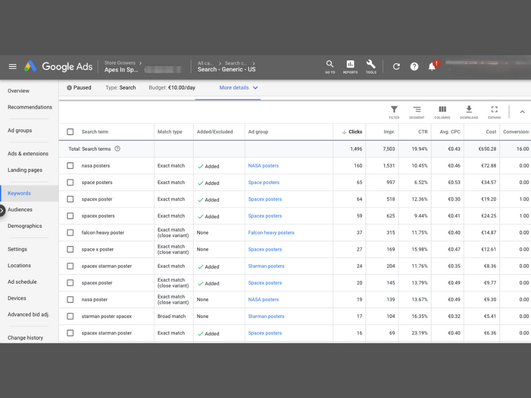Expand More details dropdown
This screenshot has height=398, width=531.
coord(238,88)
